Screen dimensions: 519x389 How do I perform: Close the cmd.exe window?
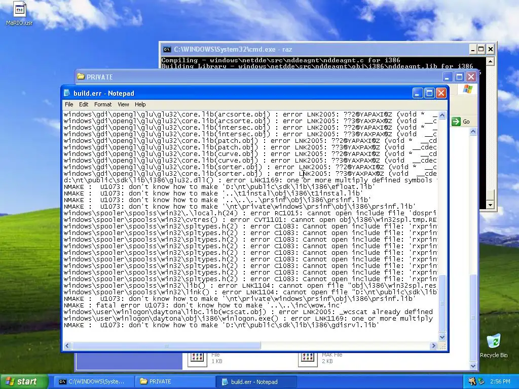click(x=491, y=50)
